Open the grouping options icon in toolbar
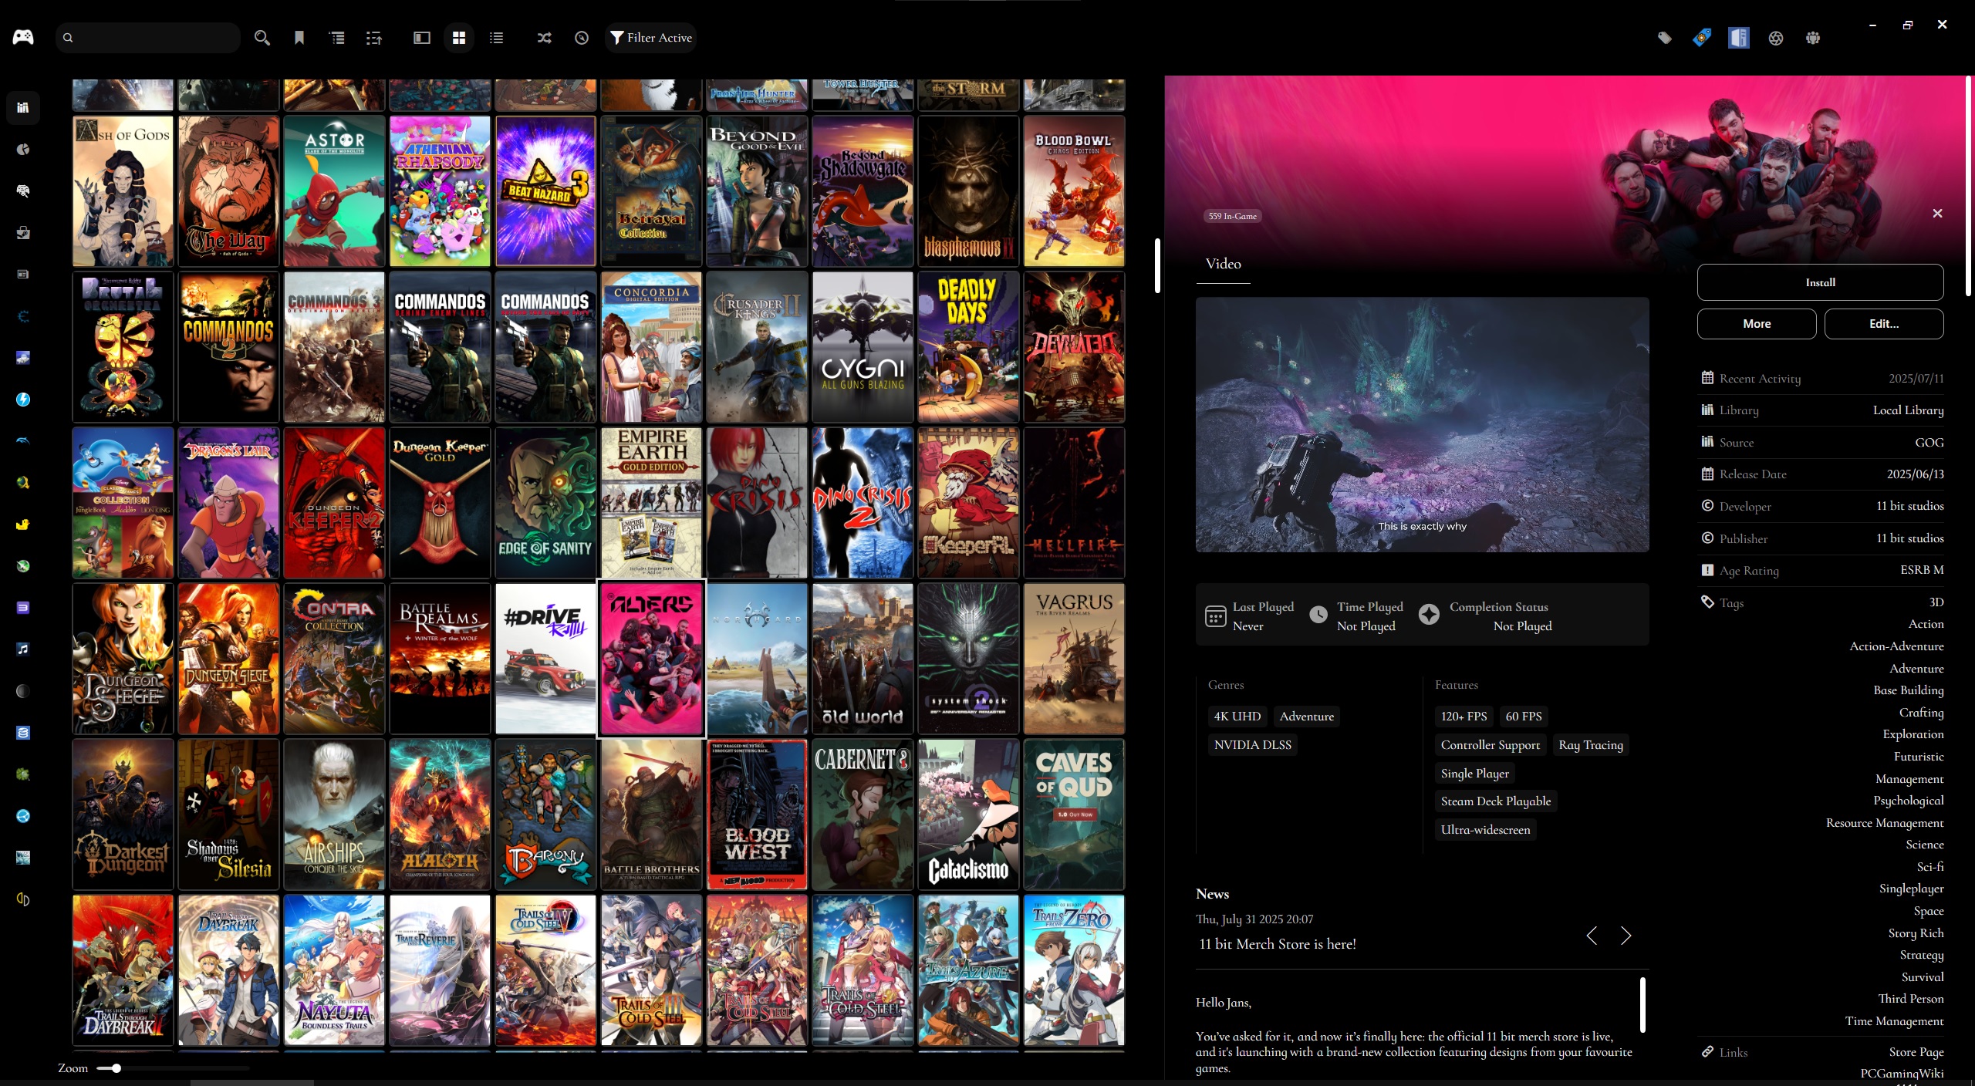Screen dimensions: 1975x1086 coord(337,38)
